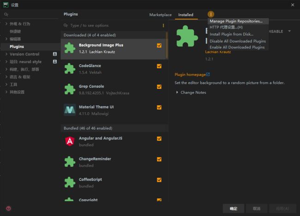The height and width of the screenshot is (216, 300).
Task: Expand the 构建、执行、部署 node
Action: (6, 69)
